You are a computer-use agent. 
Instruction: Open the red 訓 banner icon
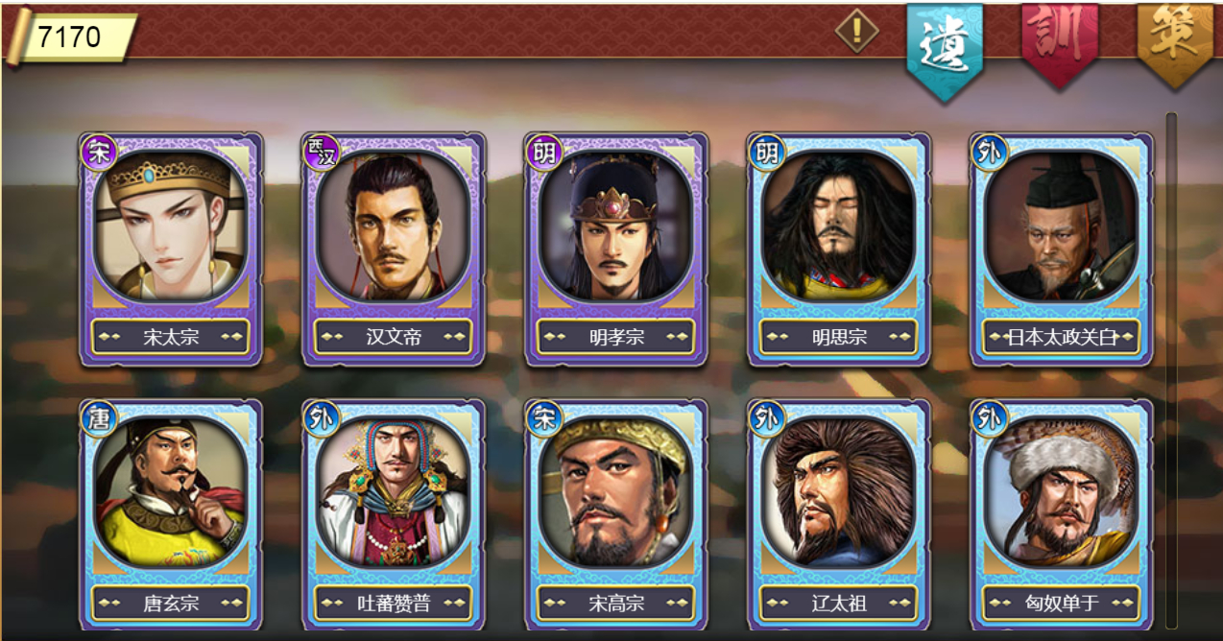1059,44
